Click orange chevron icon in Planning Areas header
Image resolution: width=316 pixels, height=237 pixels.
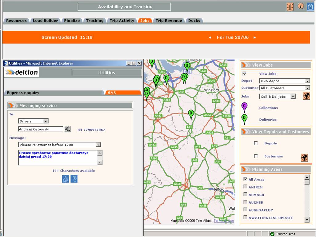click(246, 169)
